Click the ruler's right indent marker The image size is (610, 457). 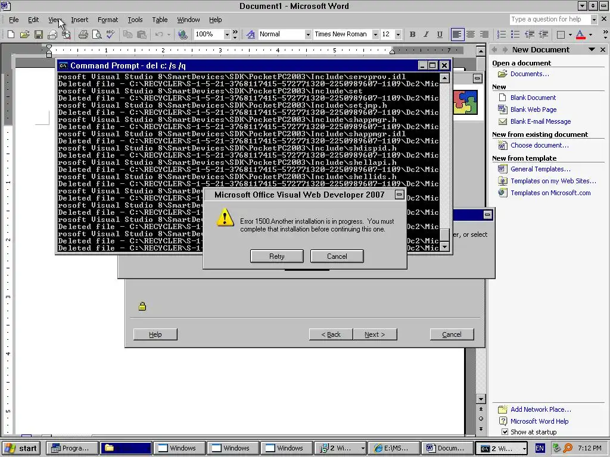point(392,52)
